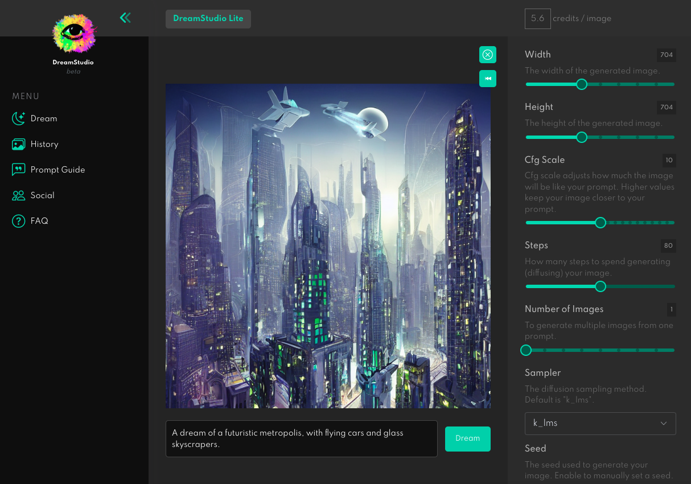Open the Sampler k_lms dropdown
Image resolution: width=691 pixels, height=484 pixels.
600,423
